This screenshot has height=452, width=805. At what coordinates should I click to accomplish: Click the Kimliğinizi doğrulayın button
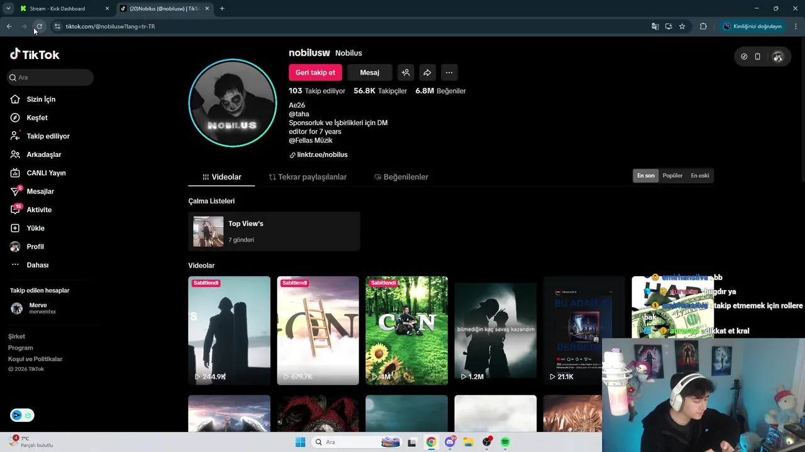[x=753, y=26]
